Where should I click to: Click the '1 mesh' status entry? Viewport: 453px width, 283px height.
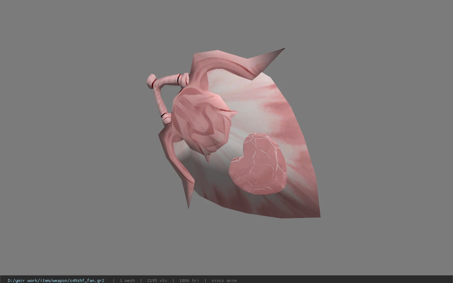click(x=127, y=280)
